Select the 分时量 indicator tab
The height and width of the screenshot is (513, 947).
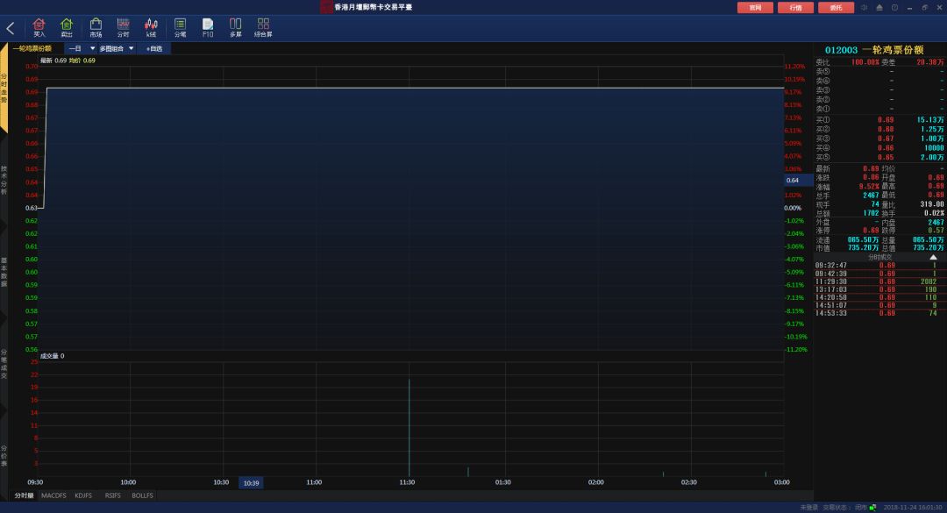point(25,495)
